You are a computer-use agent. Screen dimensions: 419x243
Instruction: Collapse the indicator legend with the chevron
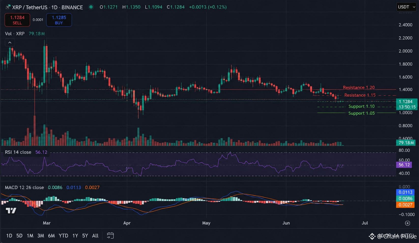pyautogui.click(x=10, y=42)
